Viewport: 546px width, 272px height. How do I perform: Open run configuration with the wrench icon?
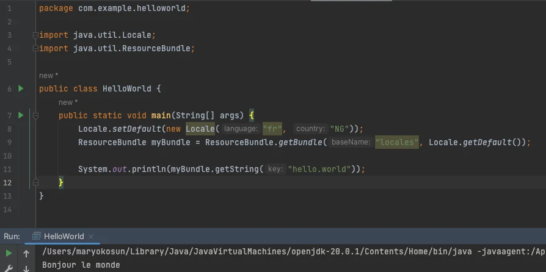coord(9,268)
